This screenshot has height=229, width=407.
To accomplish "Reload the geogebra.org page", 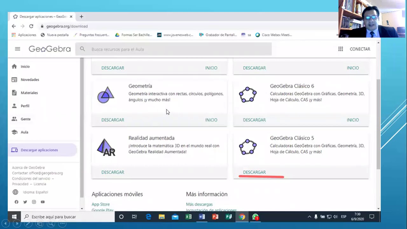I will 31,26.
